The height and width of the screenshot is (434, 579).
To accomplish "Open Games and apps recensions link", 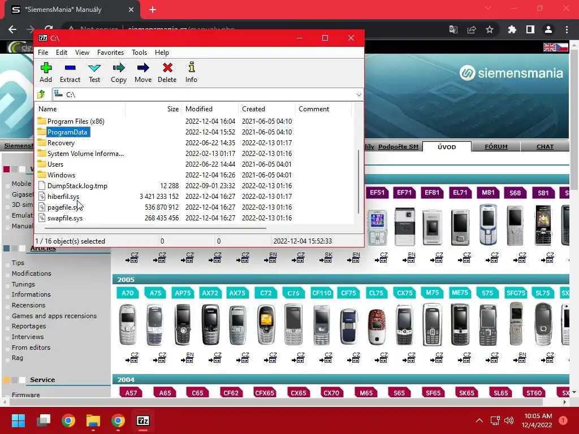I will (x=54, y=316).
